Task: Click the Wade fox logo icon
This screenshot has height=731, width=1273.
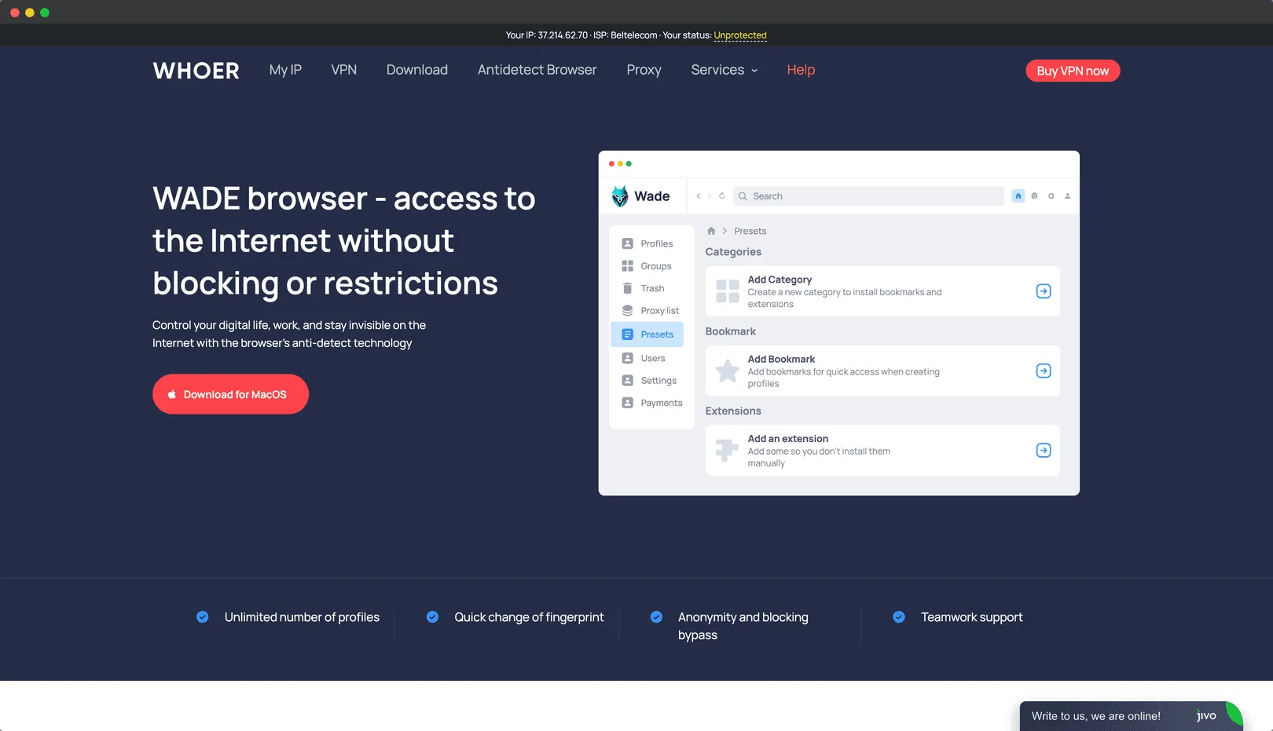Action: 620,196
